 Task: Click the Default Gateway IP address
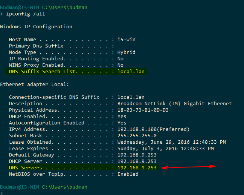click(137, 155)
